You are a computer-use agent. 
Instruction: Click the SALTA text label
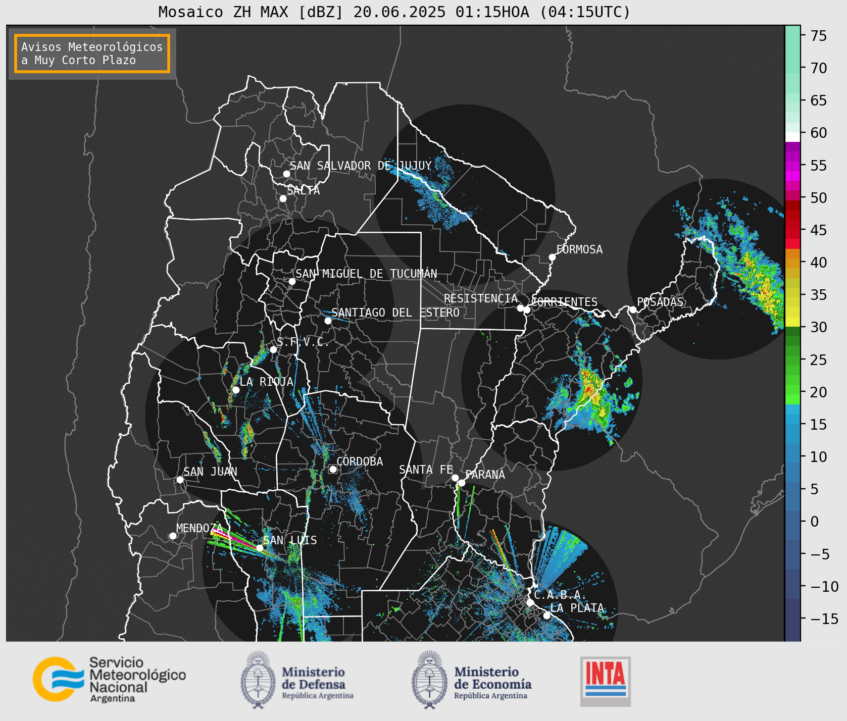pyautogui.click(x=304, y=190)
